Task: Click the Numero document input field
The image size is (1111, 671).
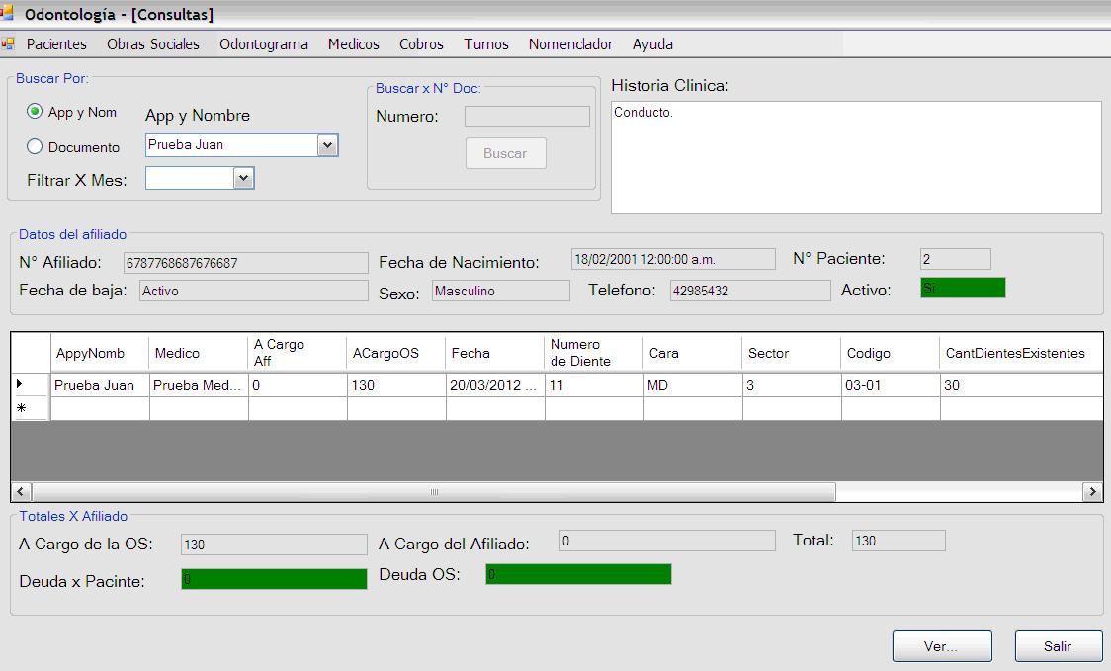Action: pyautogui.click(x=527, y=117)
